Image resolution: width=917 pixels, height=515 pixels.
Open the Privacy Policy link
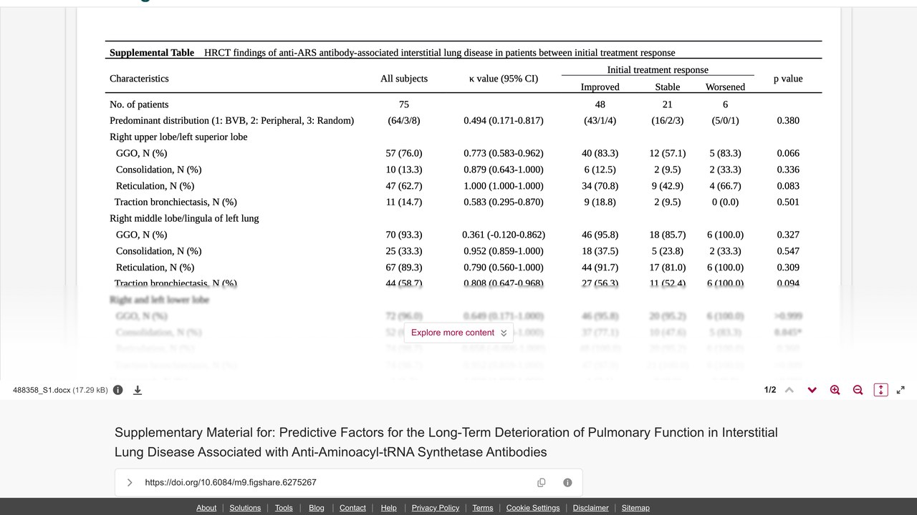click(436, 508)
